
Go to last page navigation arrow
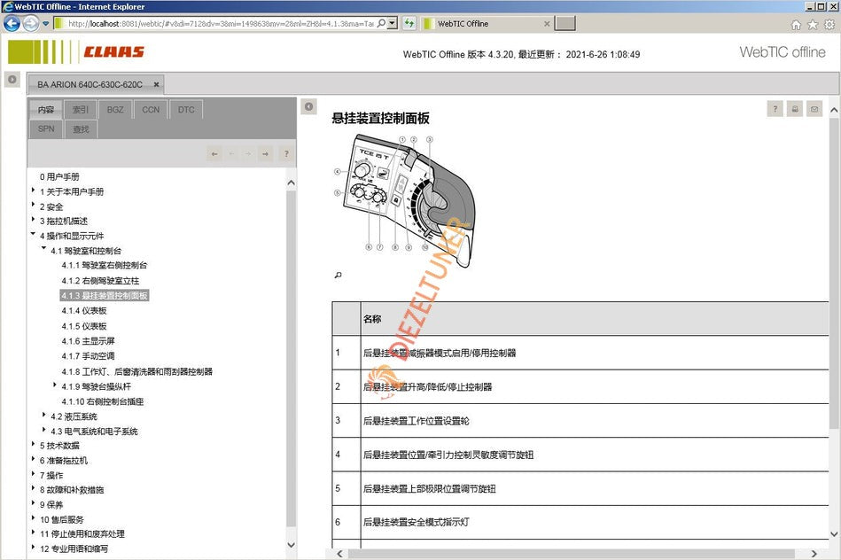coord(265,154)
